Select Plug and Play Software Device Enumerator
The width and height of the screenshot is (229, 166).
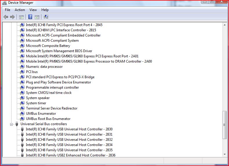58,82
